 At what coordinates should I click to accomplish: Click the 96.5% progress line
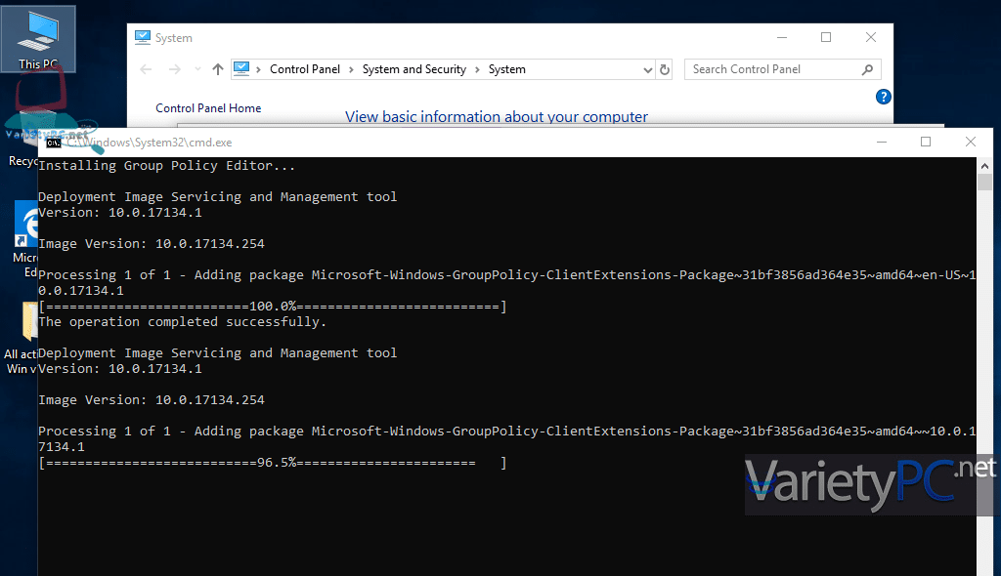tap(273, 463)
